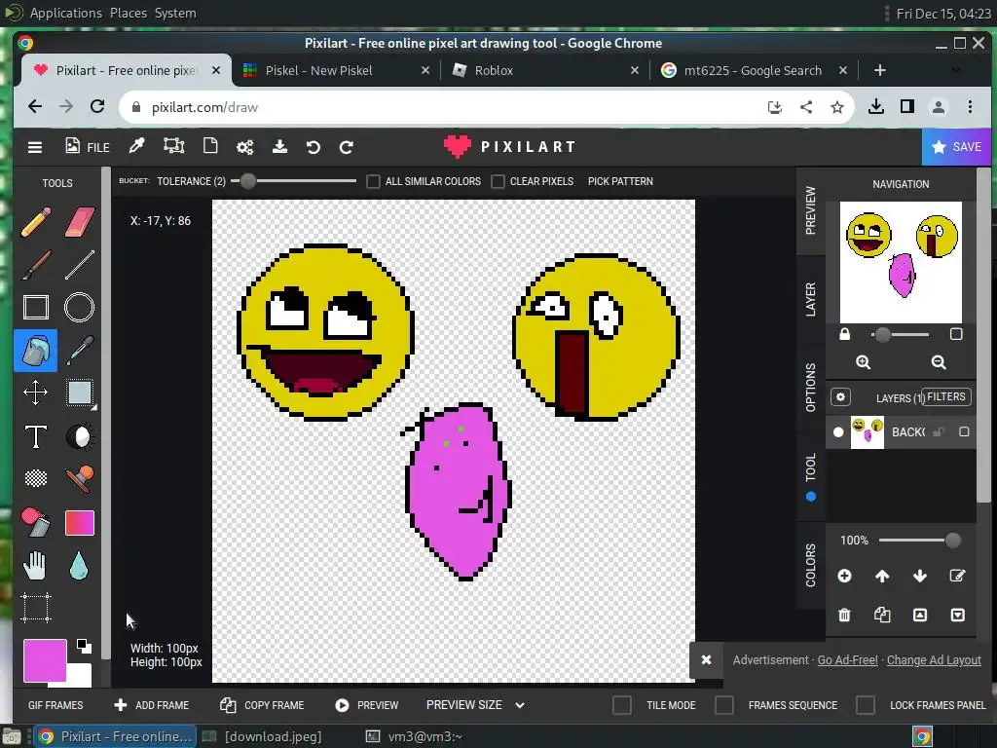Zoom out using the navigation magnifier minus
The image size is (997, 748).
tap(939, 362)
